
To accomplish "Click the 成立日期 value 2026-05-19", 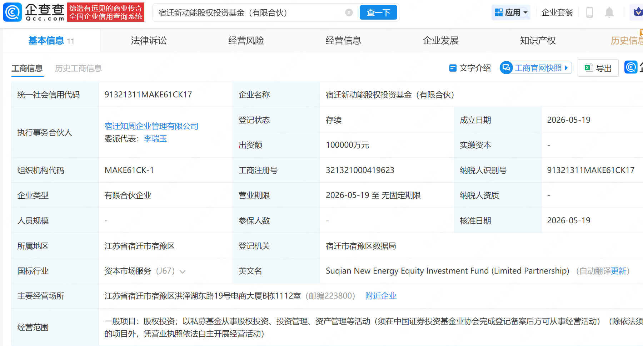I will (x=569, y=120).
